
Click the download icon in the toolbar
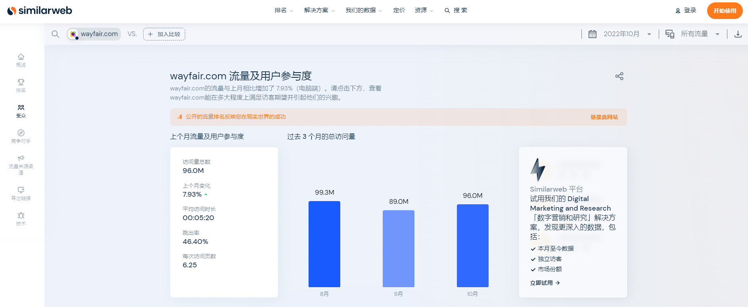(x=738, y=34)
